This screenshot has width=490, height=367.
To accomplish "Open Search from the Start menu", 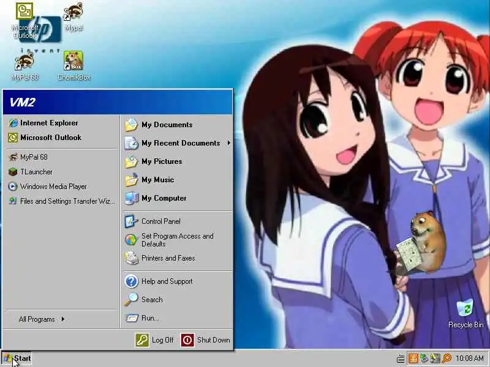I will (177, 300).
